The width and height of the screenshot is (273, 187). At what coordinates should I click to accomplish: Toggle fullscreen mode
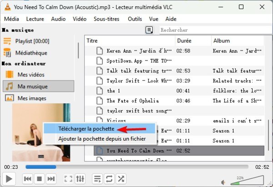point(68,179)
